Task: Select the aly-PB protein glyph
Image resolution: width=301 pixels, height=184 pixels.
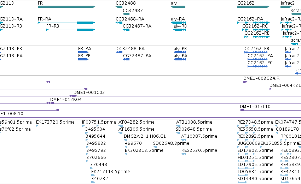Action: (x=180, y=52)
